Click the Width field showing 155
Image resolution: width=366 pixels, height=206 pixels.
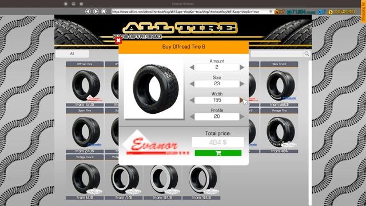217,100
